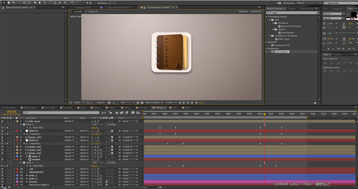
Task: Open shadow layer Multiply blend mode dropdown
Action: click(x=69, y=159)
